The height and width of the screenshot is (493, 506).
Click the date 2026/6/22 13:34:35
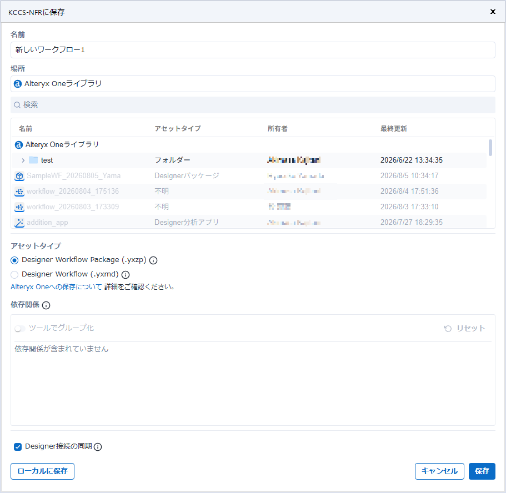(412, 160)
